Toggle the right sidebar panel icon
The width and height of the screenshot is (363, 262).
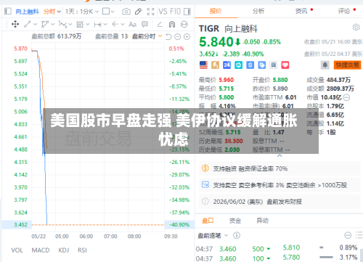[187, 12]
